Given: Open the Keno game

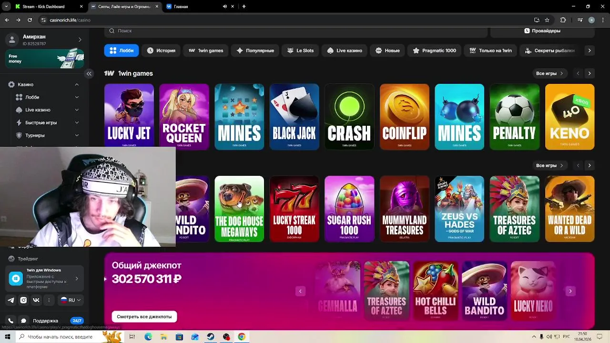Looking at the screenshot, I should click(x=569, y=117).
